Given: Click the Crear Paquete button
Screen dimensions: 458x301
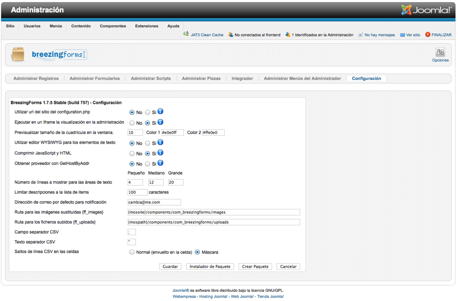Looking at the screenshot, I should click(255, 266).
